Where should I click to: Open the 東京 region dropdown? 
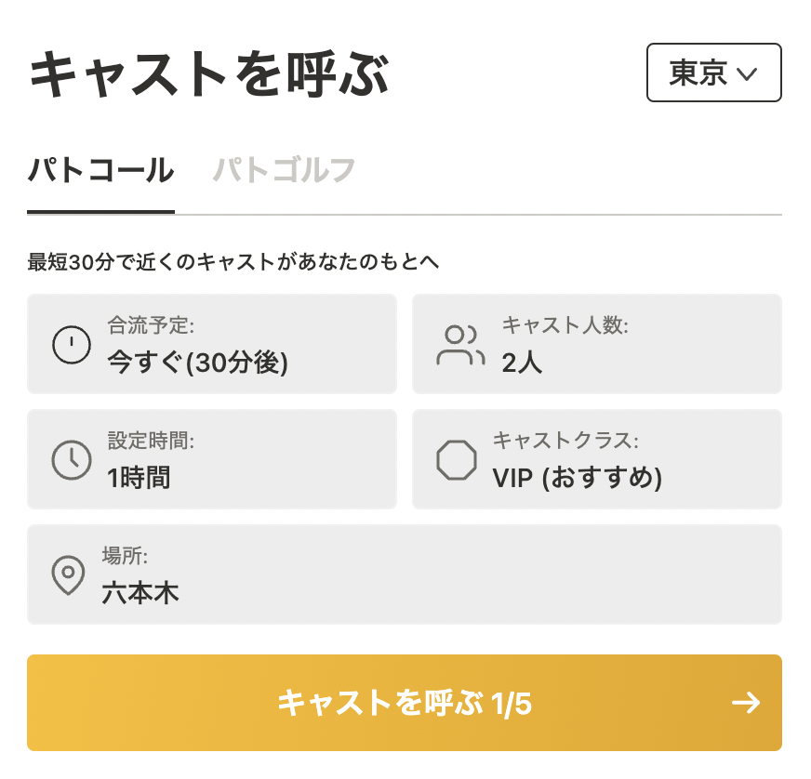(713, 73)
